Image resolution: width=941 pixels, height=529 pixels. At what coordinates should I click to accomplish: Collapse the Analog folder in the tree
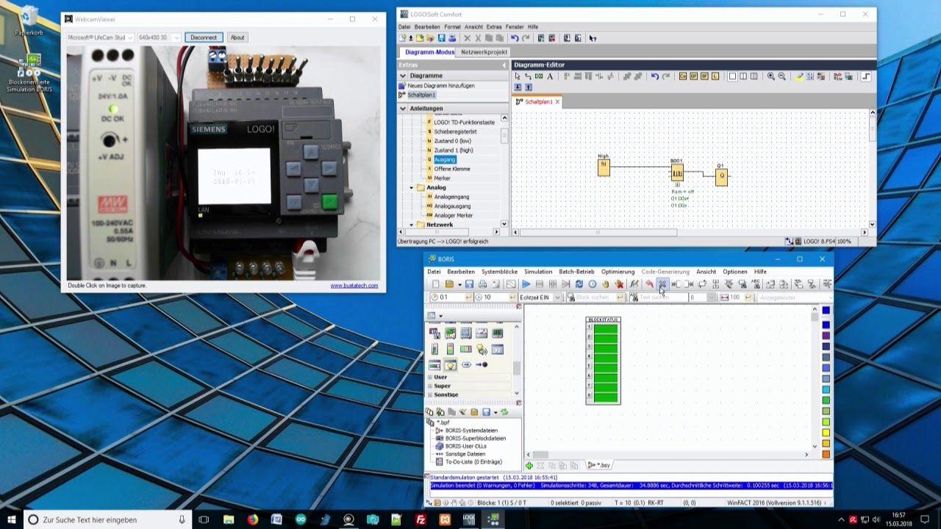click(411, 187)
